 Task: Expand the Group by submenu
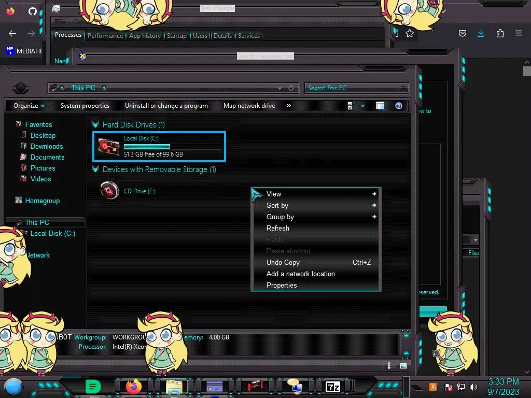316,217
